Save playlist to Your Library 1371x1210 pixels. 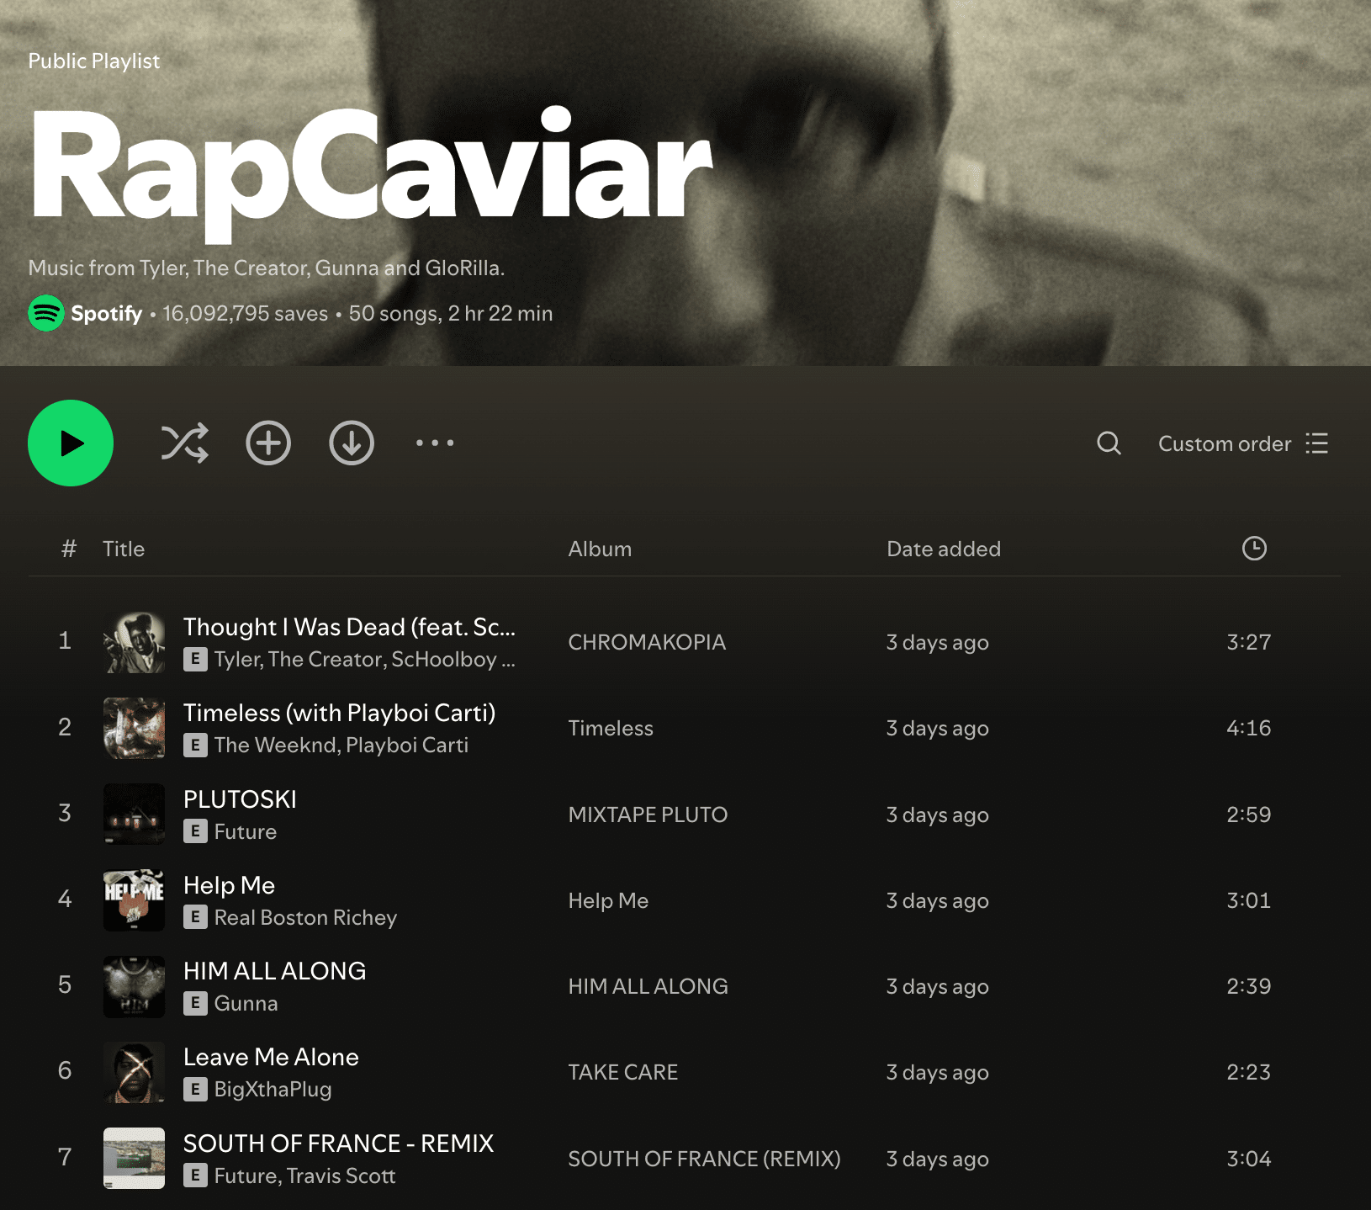click(x=268, y=443)
